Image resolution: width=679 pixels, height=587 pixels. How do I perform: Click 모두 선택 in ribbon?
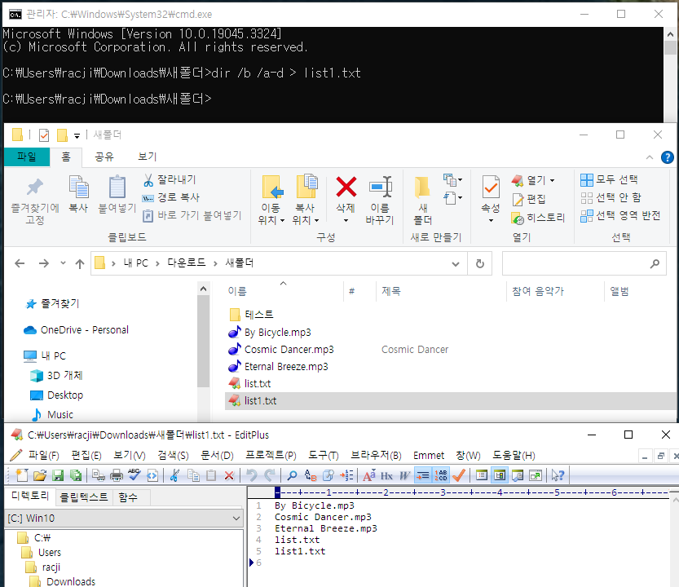click(609, 179)
